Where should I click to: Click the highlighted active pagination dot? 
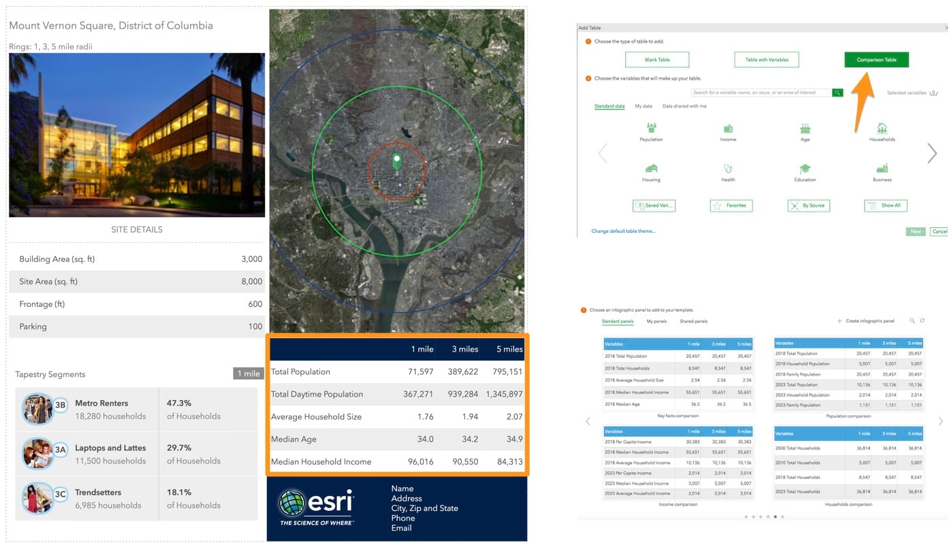point(775,517)
